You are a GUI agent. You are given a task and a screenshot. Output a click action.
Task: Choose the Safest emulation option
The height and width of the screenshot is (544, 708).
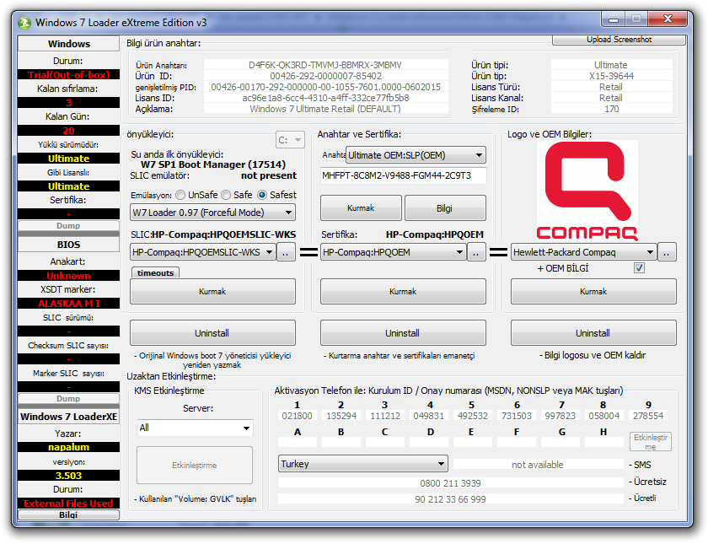pos(262,195)
